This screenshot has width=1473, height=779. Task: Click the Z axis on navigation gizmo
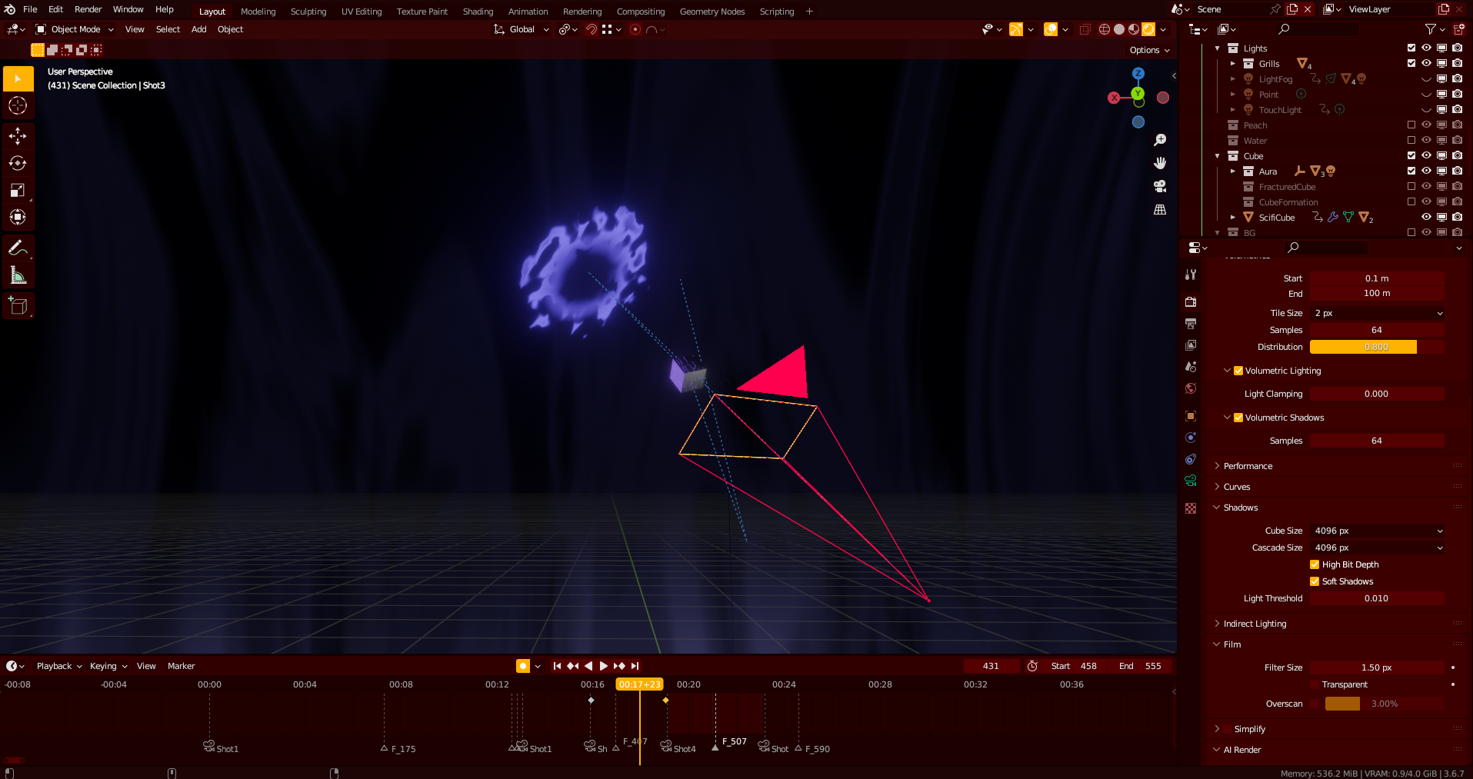click(1138, 74)
